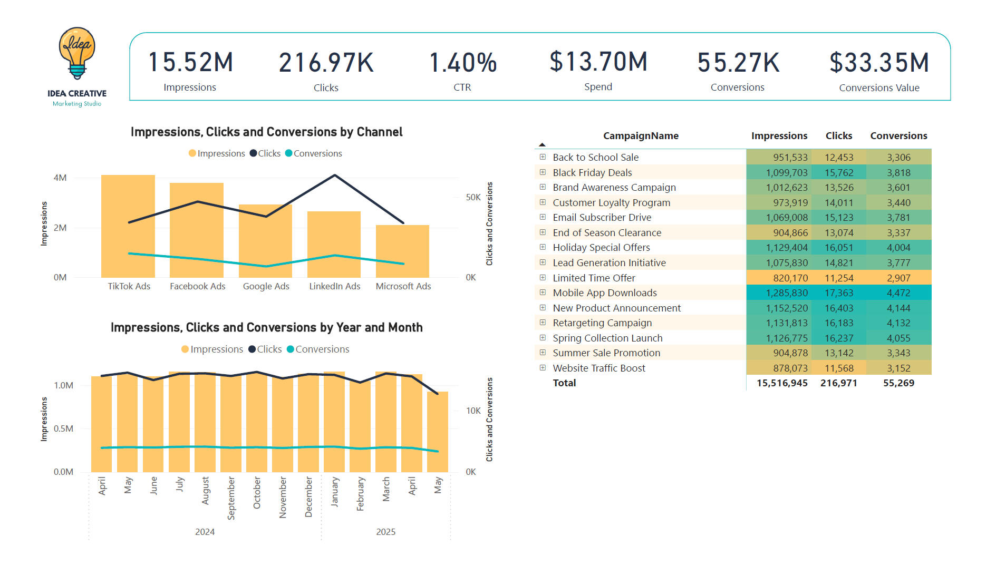Image resolution: width=996 pixels, height=575 pixels.
Task: Expand the Black Friday Deals campaign
Action: [x=543, y=172]
